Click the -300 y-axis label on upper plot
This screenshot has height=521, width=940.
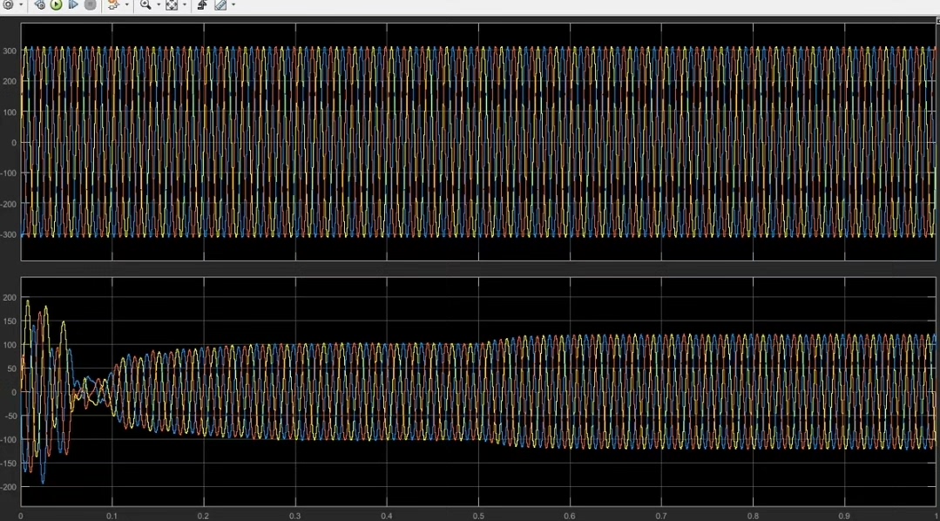[x=9, y=234]
